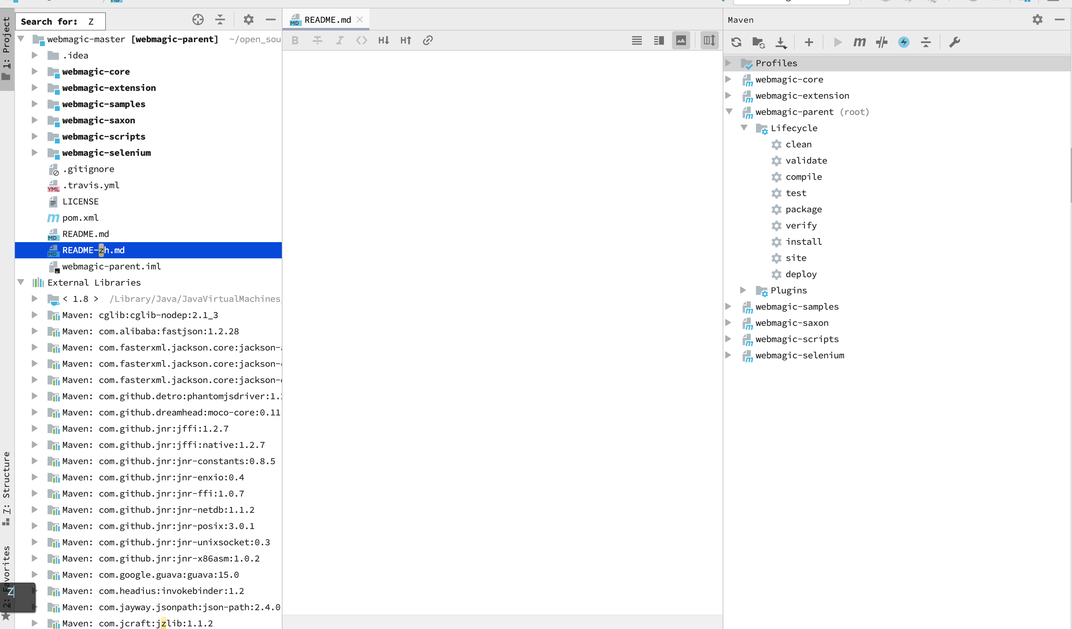Viewport: 1072px width, 629px height.
Task: Click the Download Sources icon in Maven toolbar
Action: (x=781, y=42)
